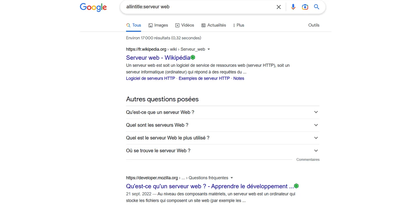
Task: Open the Outils search tools
Action: coord(314,25)
